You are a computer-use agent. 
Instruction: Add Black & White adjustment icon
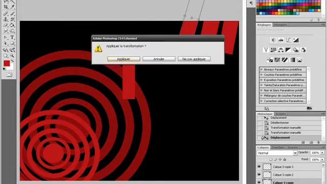coord(288,50)
